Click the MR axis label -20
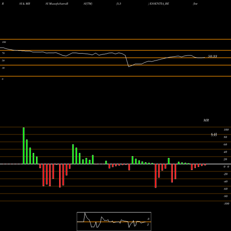 (225, 174)
